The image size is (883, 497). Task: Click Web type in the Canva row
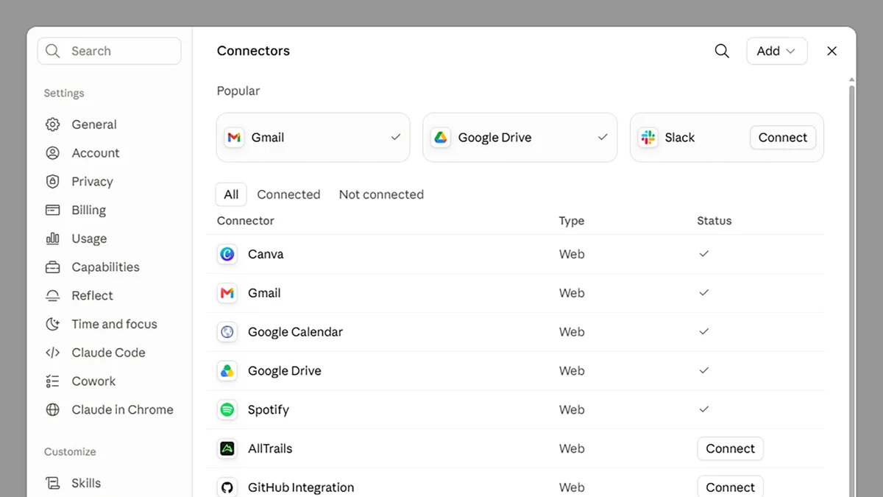point(572,254)
